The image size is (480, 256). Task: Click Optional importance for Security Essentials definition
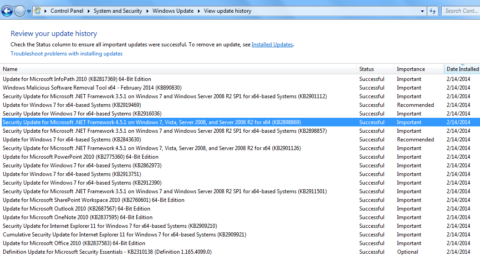tap(408, 252)
